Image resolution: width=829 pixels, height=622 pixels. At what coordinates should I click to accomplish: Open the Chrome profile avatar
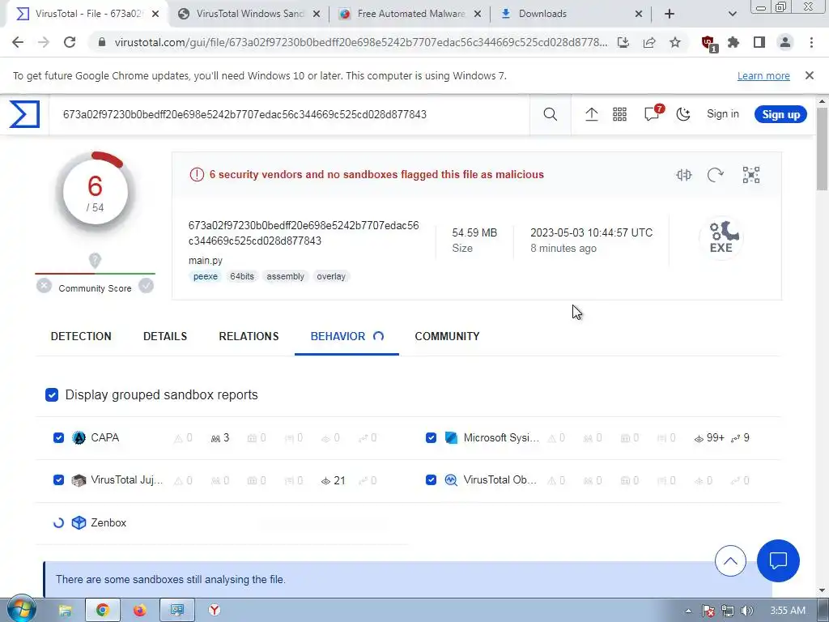tap(785, 42)
